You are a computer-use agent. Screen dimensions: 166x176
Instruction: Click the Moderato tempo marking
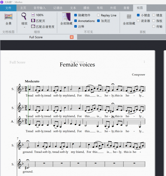coord(32,81)
